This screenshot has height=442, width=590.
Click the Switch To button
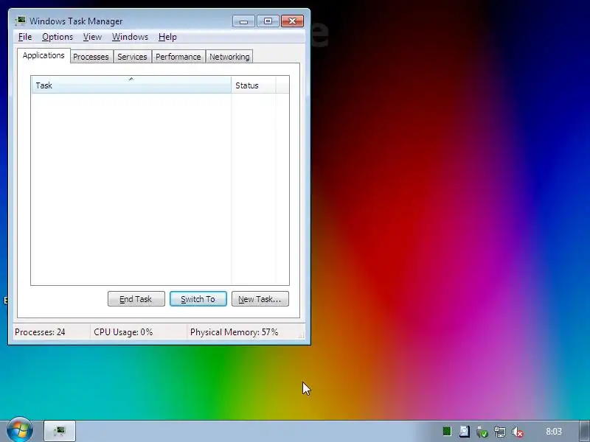point(198,299)
